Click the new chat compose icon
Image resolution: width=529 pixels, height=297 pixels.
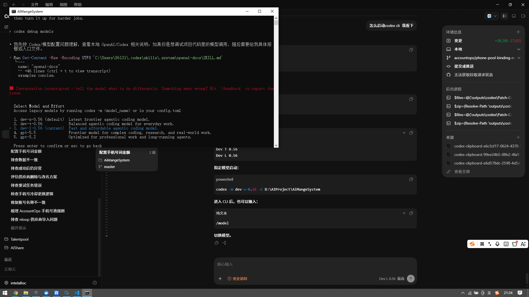[x=6, y=27]
